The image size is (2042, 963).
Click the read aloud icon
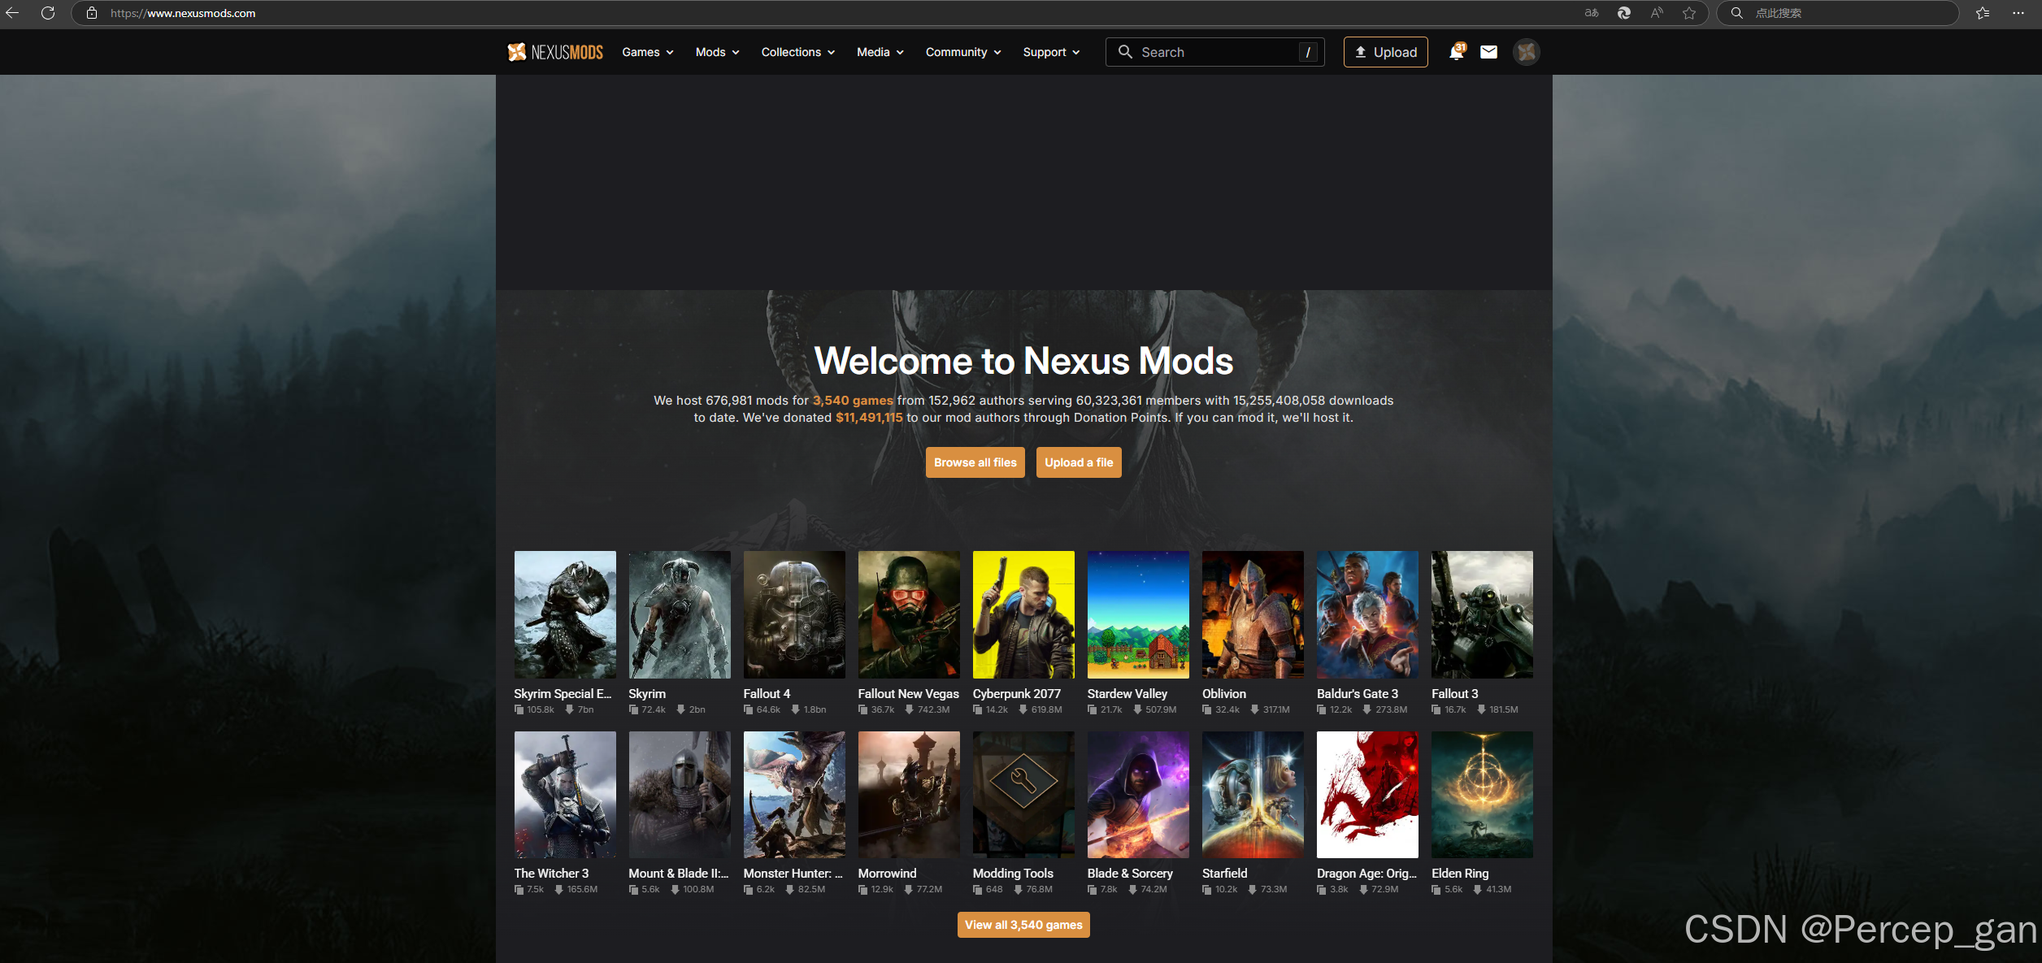coord(1656,13)
